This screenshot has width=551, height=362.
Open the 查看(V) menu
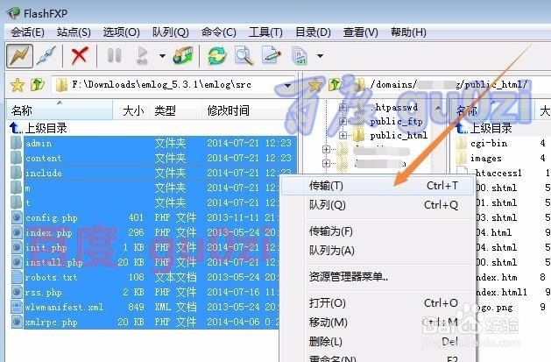361,32
